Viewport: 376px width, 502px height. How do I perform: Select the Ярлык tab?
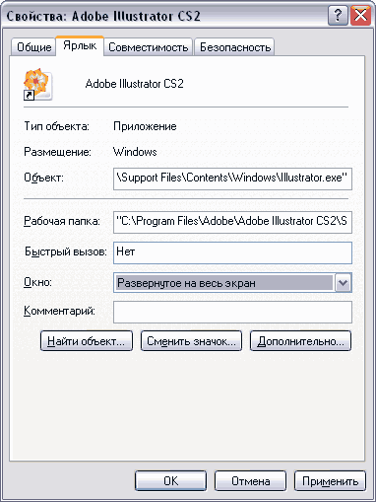(x=80, y=45)
